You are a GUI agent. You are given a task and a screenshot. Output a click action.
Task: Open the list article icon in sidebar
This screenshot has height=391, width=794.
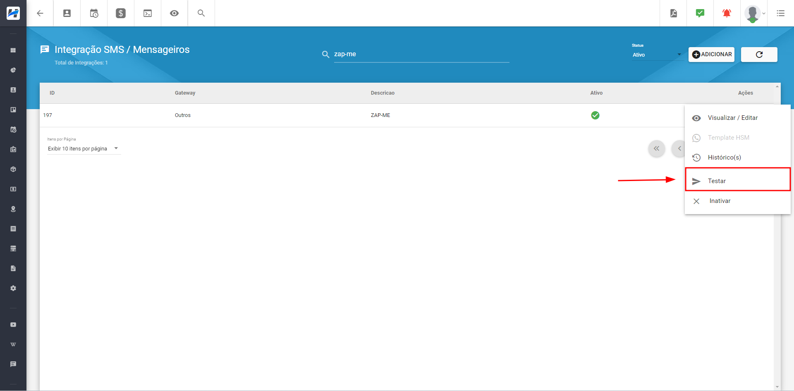click(x=13, y=229)
